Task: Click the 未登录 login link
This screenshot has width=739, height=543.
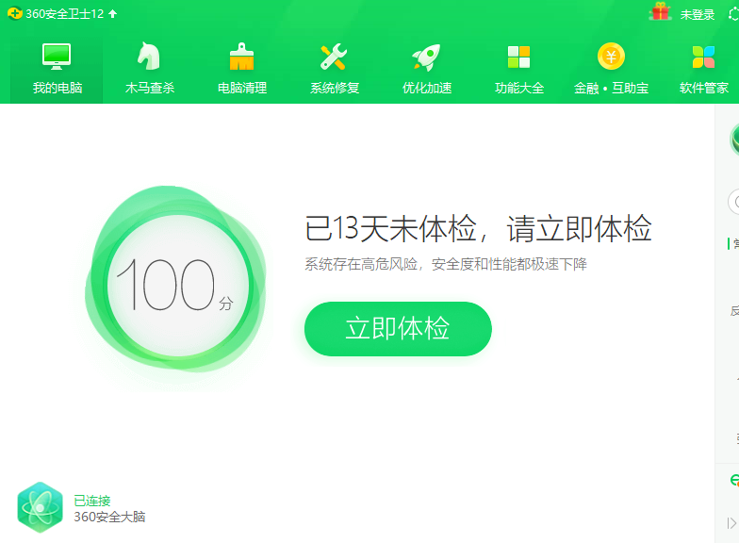Action: tap(698, 14)
